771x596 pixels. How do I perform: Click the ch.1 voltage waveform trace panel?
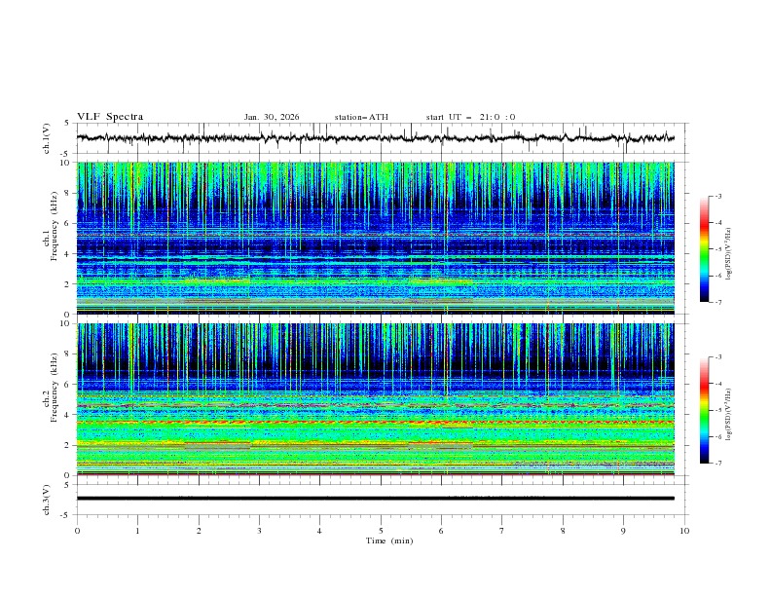click(x=381, y=138)
